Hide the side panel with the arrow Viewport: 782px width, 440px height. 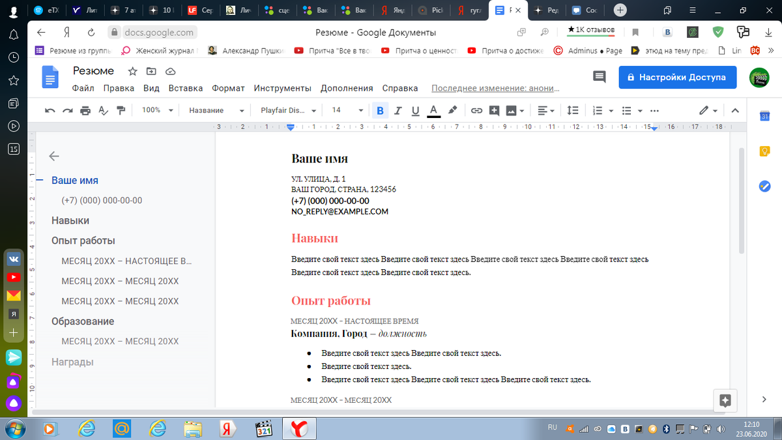point(764,399)
